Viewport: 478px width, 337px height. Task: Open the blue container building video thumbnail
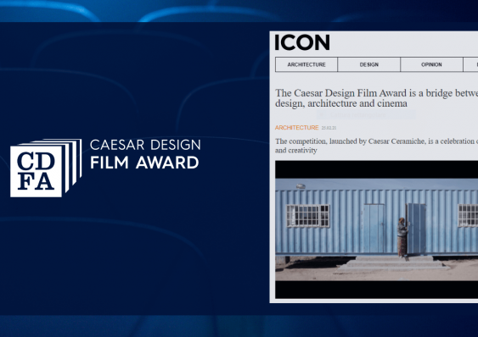click(376, 229)
